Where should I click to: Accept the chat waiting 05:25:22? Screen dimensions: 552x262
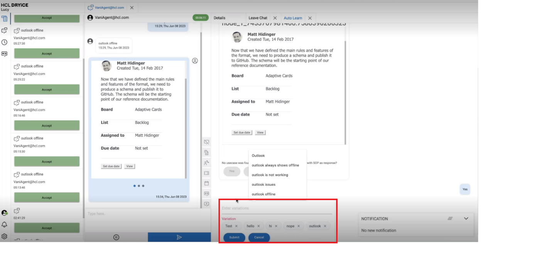coord(47,90)
